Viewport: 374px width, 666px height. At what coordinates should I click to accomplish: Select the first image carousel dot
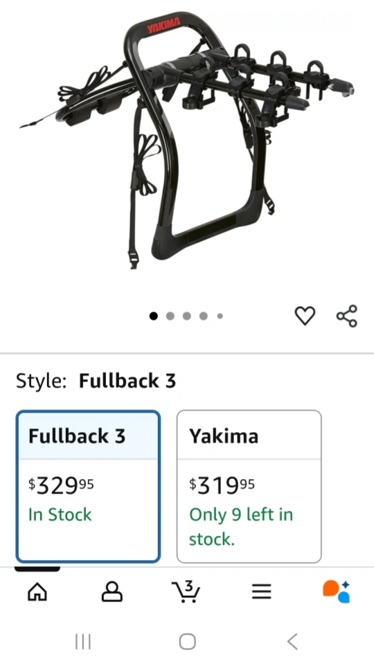point(154,316)
